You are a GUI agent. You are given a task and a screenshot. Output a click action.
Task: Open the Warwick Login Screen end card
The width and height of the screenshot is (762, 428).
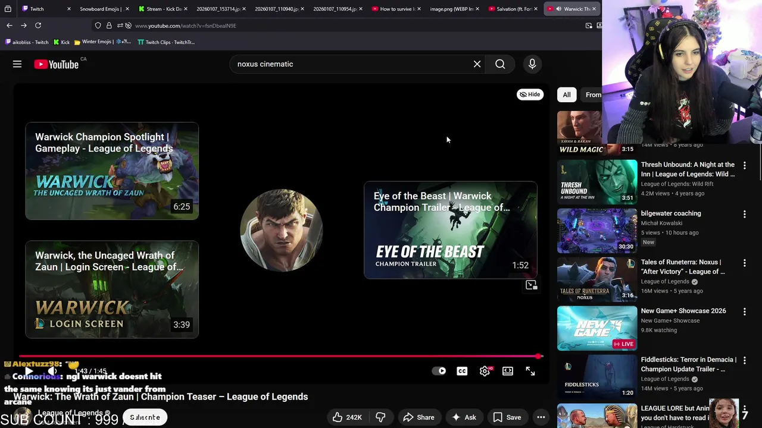tap(112, 289)
